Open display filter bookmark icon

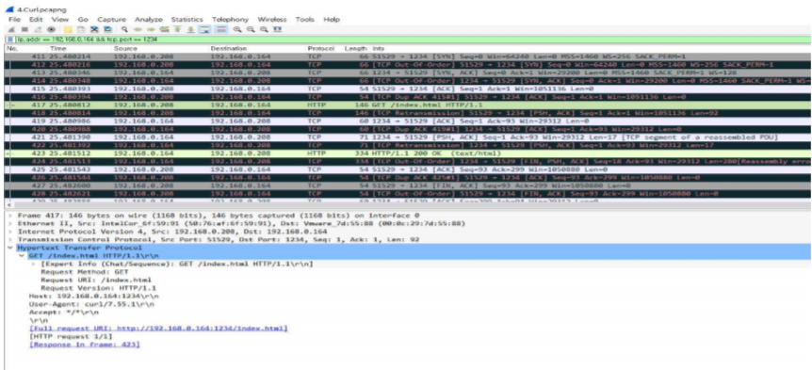(10, 40)
